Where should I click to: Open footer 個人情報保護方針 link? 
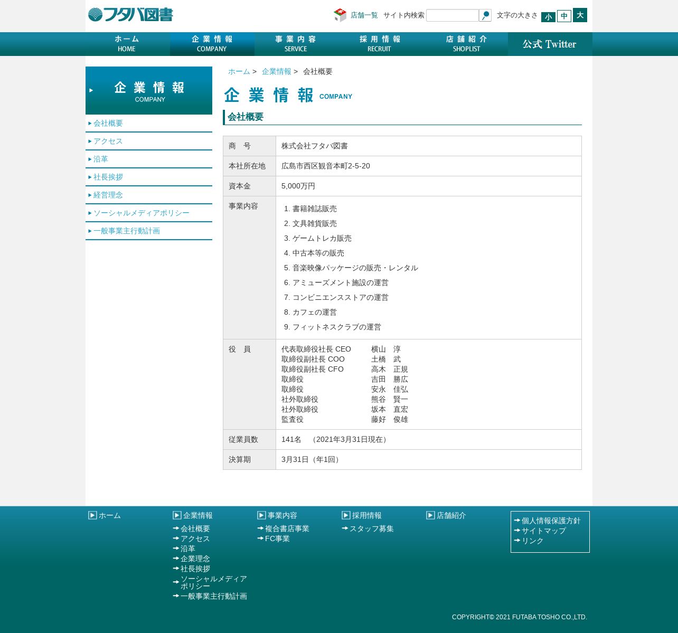pyautogui.click(x=551, y=521)
